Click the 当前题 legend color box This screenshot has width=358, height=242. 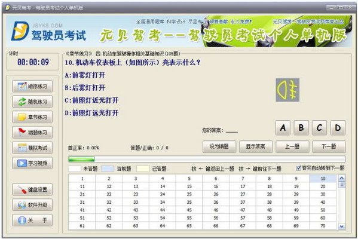108,169
